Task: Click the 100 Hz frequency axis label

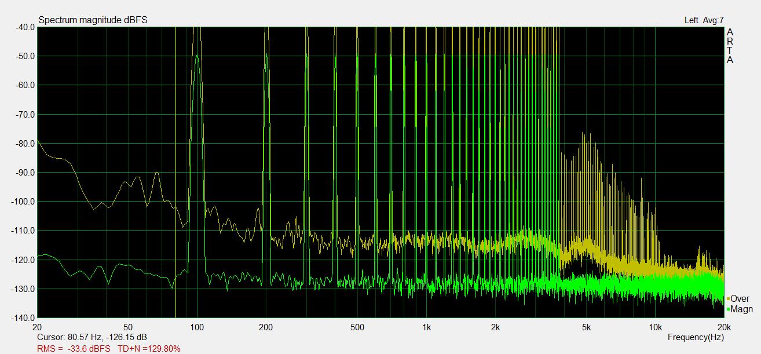Action: [x=197, y=327]
